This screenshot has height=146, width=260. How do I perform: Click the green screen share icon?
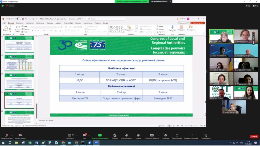(x=100, y=135)
